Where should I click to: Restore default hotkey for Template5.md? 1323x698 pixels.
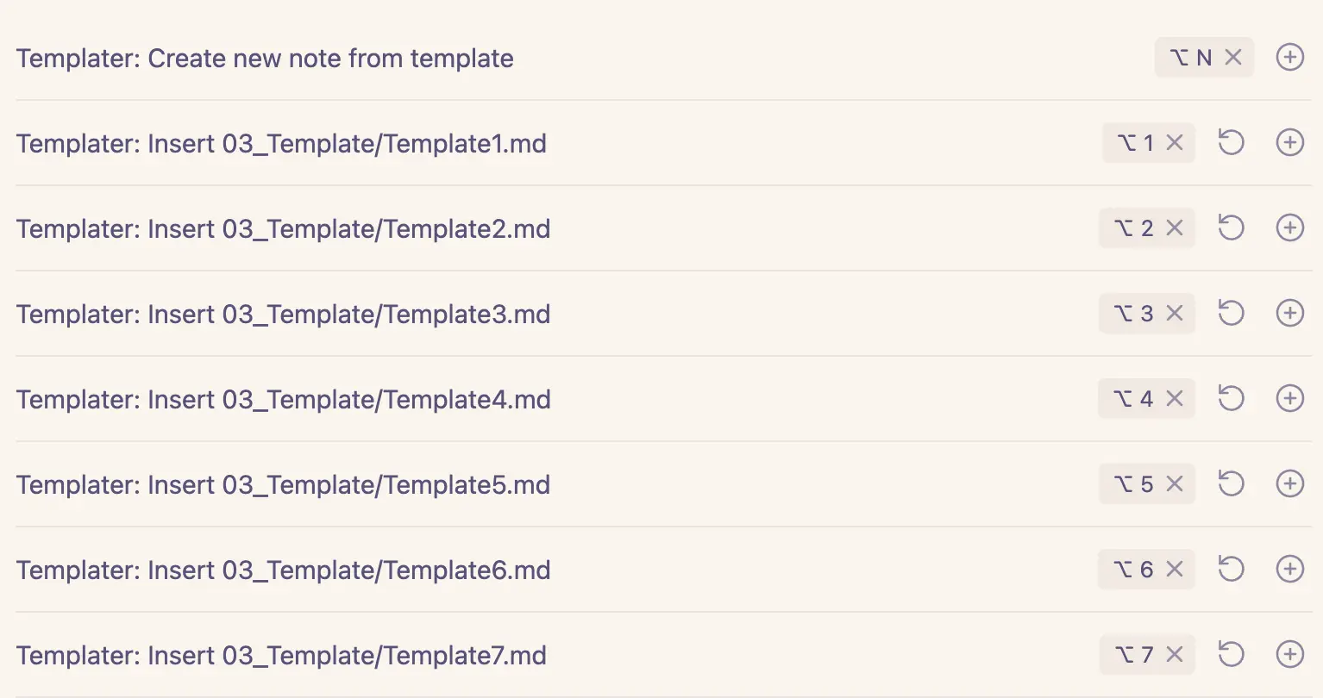[x=1231, y=483]
